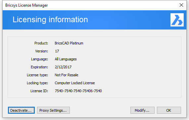189x120 pixels.
Task: Click the version number 17
Action: coord(57,51)
